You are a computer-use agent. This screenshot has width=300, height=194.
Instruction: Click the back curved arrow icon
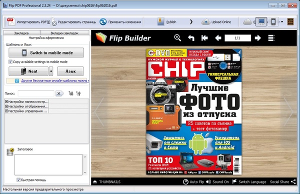[191, 38]
